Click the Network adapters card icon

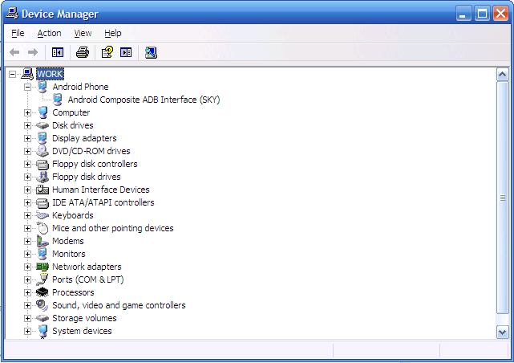(42, 267)
